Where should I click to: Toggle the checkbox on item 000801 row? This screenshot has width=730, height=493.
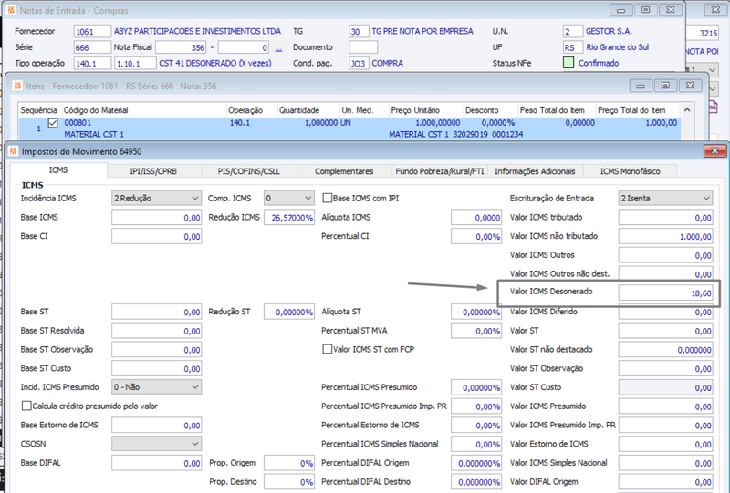(53, 123)
